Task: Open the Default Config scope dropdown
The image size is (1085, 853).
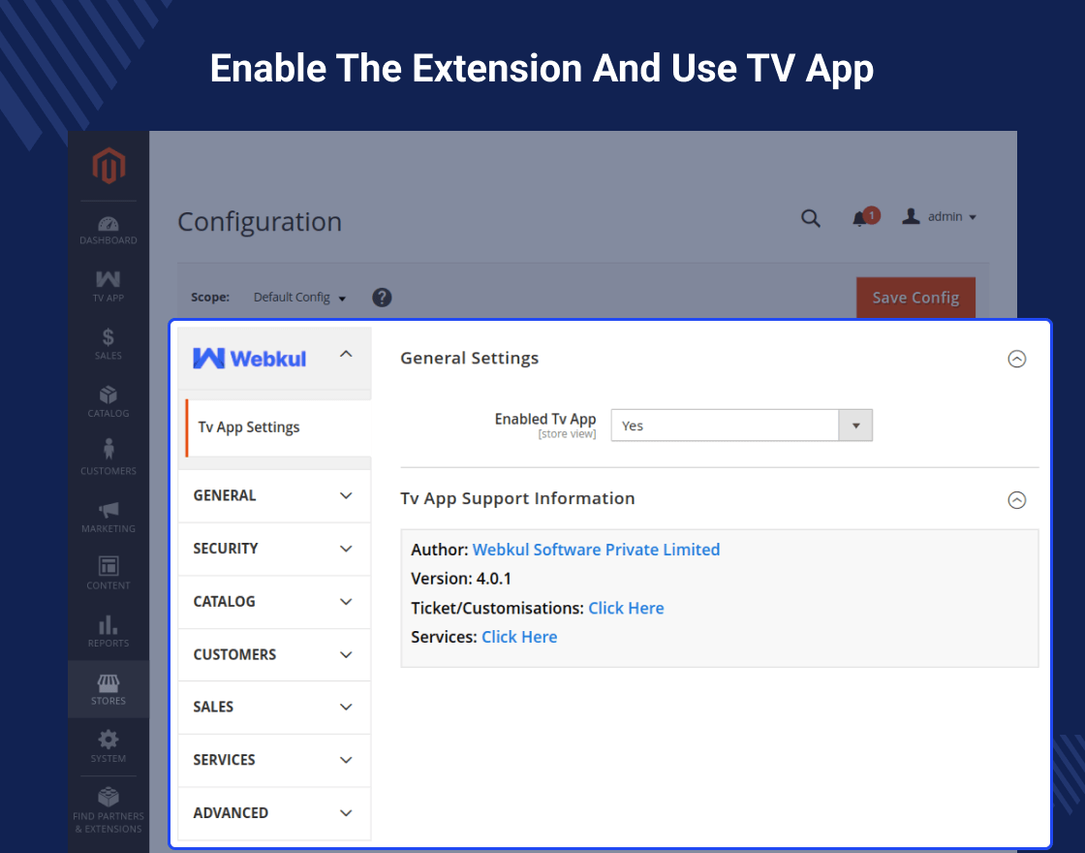Action: point(299,297)
